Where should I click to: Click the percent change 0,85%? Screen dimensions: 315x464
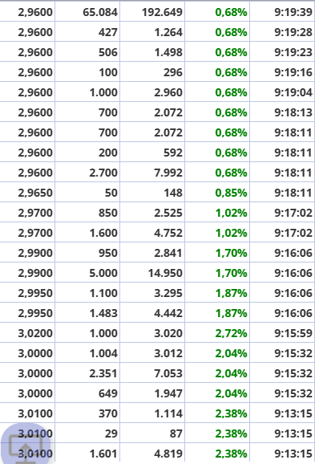217,193
